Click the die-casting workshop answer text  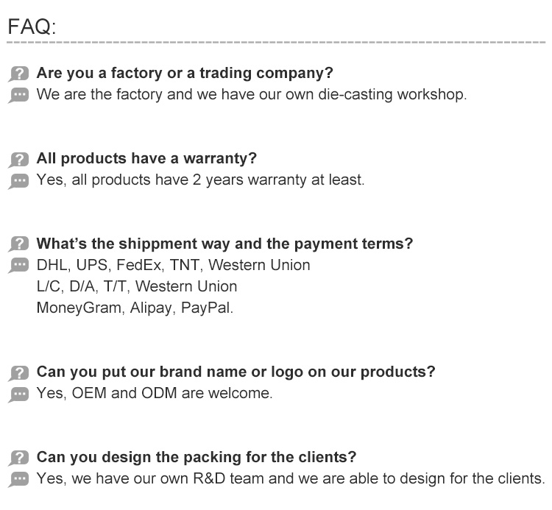(x=251, y=94)
